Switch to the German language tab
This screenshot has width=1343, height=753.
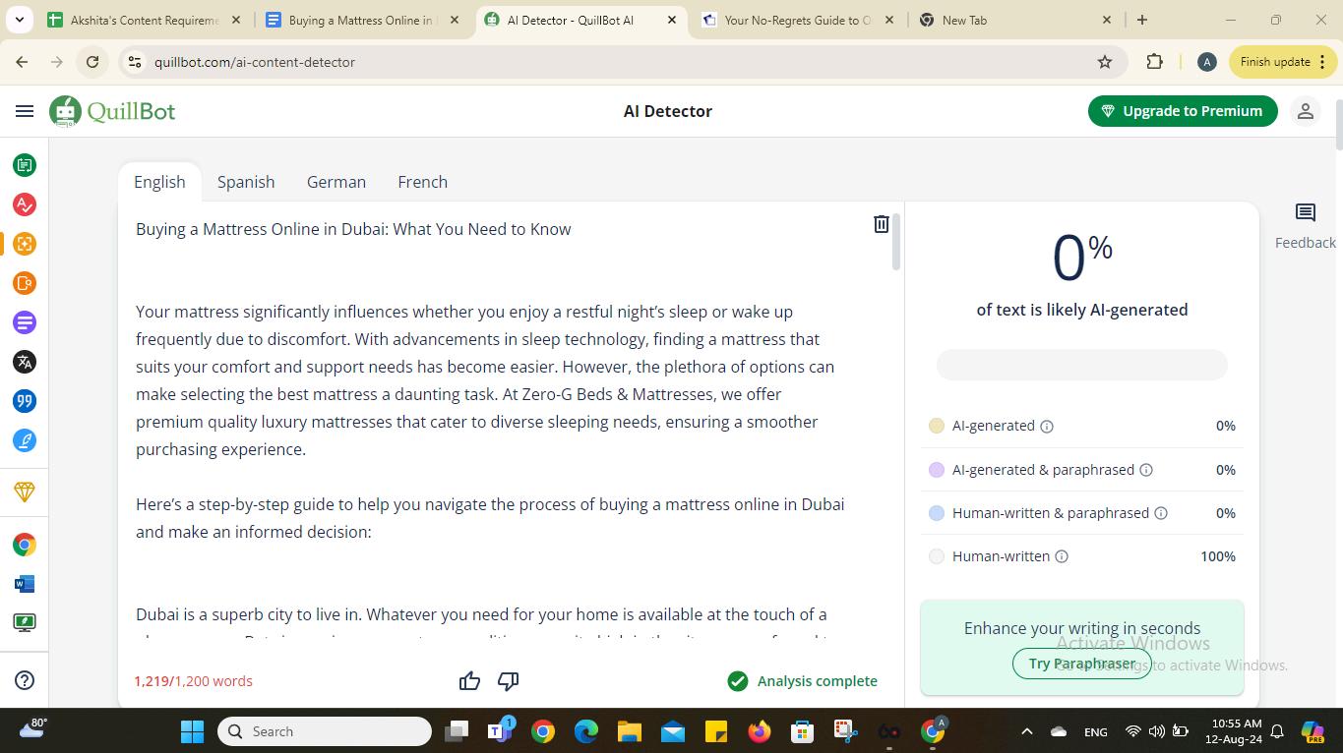[x=336, y=182]
